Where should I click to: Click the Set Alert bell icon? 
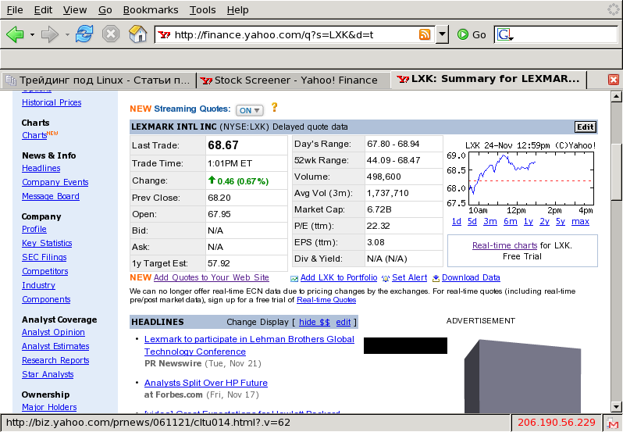coord(386,279)
